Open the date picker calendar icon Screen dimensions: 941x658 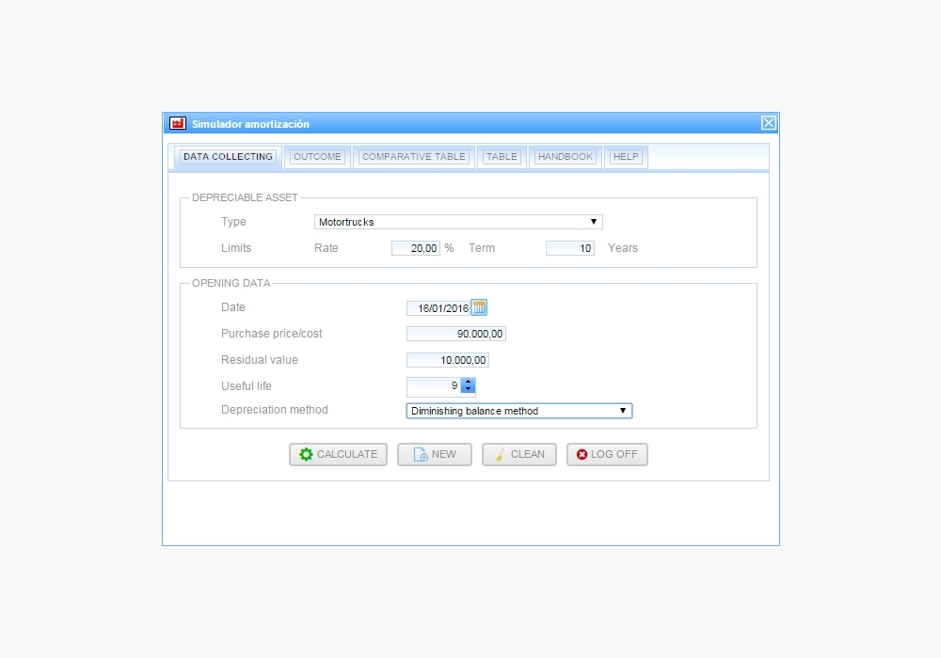479,307
